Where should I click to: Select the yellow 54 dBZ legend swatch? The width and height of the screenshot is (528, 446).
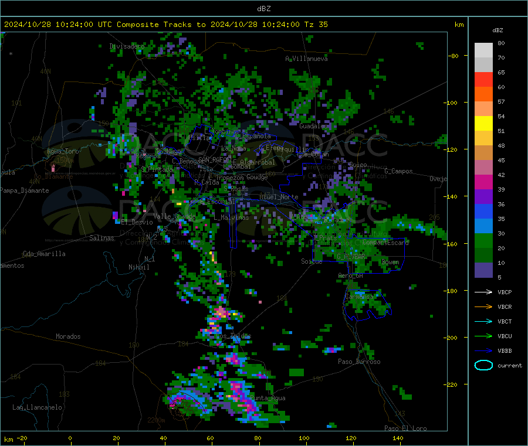[x=483, y=124]
